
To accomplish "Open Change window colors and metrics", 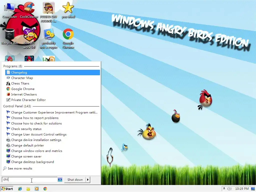I will click(x=52, y=151).
